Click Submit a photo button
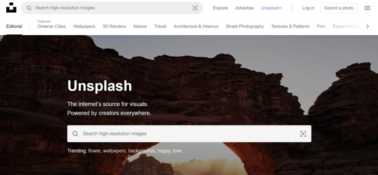378x175 pixels. coord(339,8)
